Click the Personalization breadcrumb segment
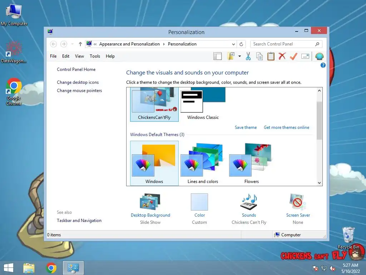The image size is (366, 275). pos(182,44)
